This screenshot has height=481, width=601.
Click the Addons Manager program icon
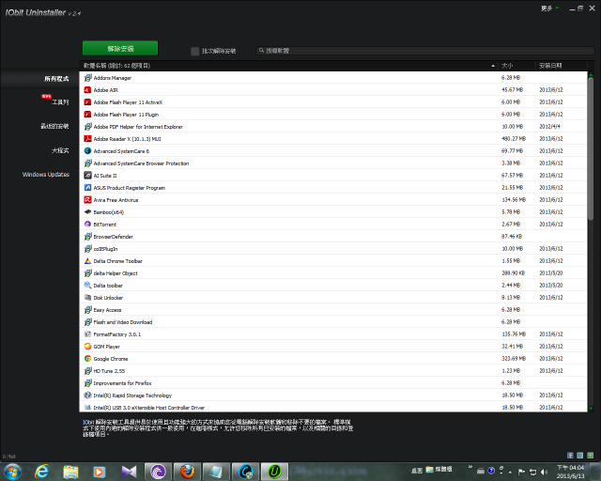point(87,78)
